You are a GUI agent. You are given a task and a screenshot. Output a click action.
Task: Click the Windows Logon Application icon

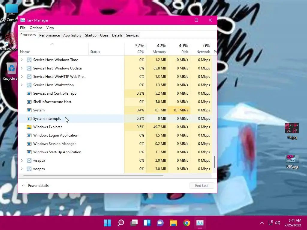(29, 135)
